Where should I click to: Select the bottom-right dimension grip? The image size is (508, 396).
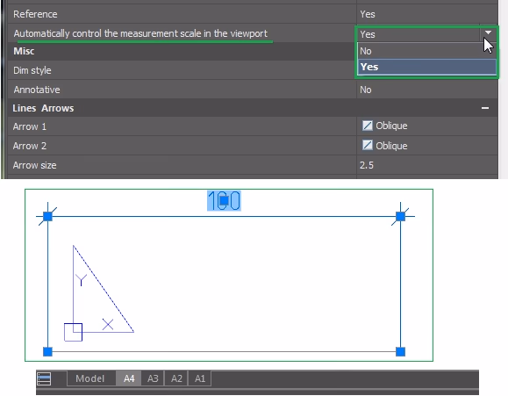400,351
